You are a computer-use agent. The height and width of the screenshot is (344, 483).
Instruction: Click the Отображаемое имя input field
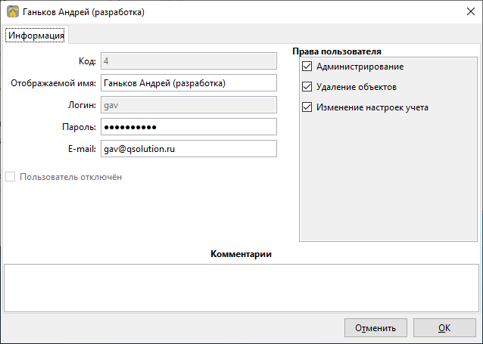[x=188, y=83]
